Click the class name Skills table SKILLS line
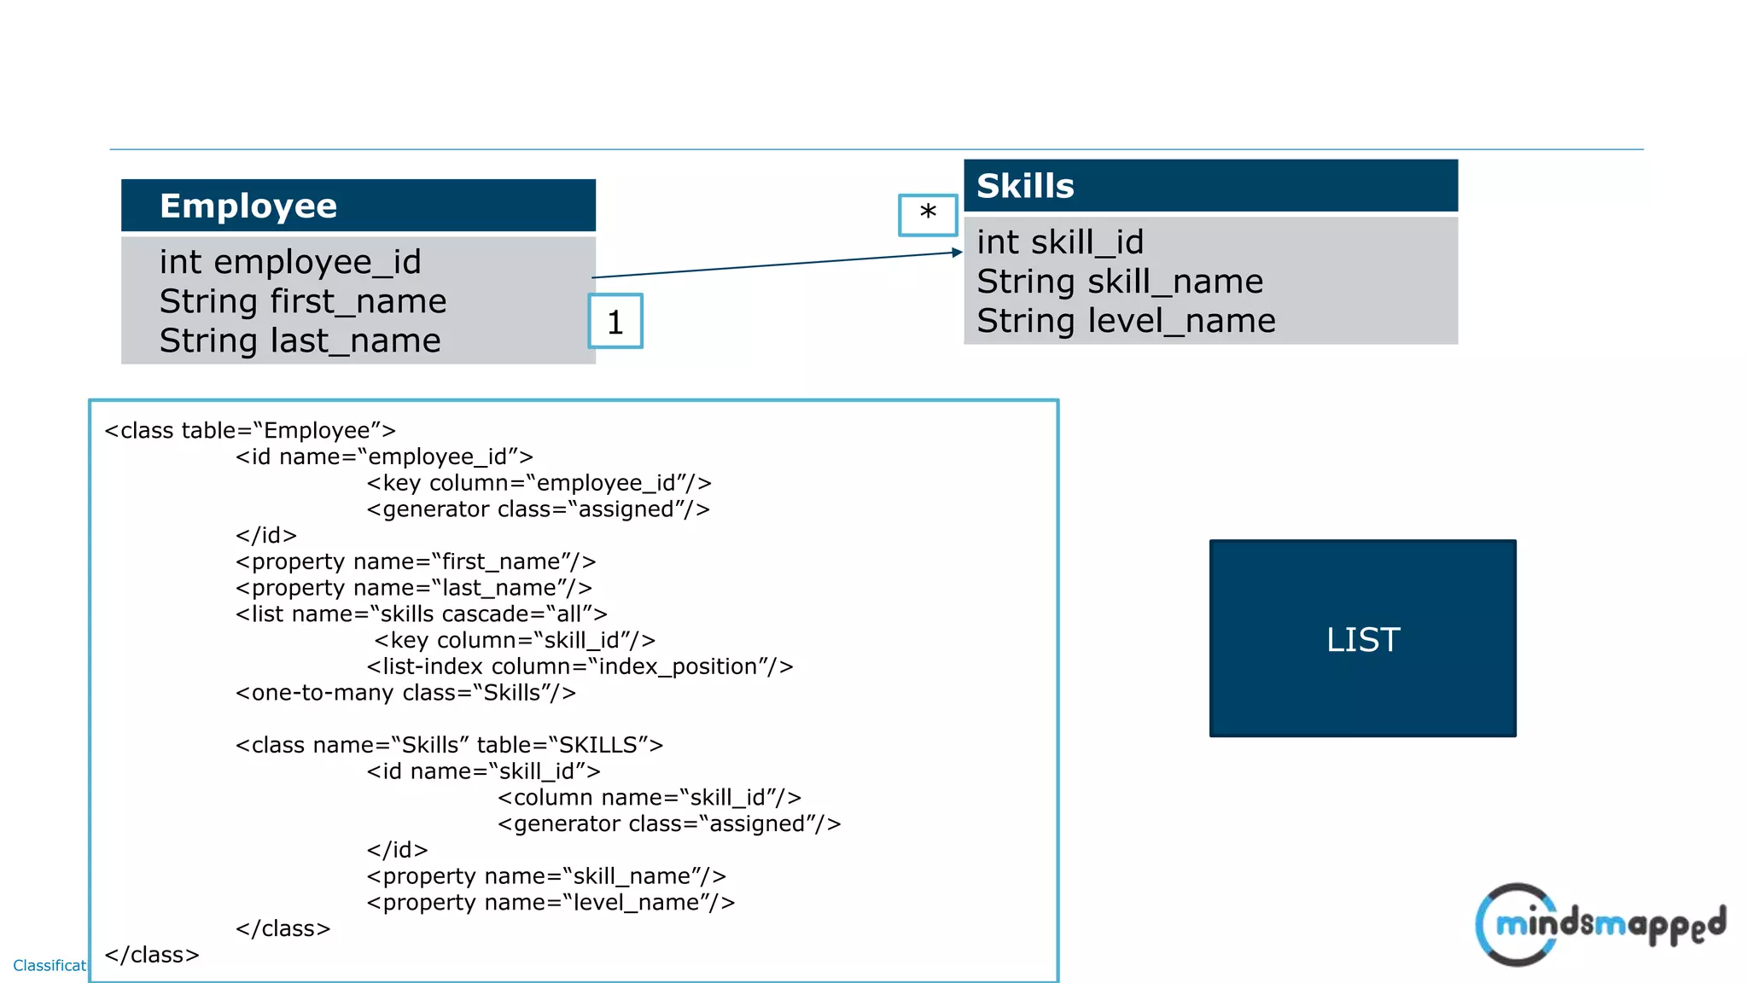The width and height of the screenshot is (1748, 983). tap(450, 746)
